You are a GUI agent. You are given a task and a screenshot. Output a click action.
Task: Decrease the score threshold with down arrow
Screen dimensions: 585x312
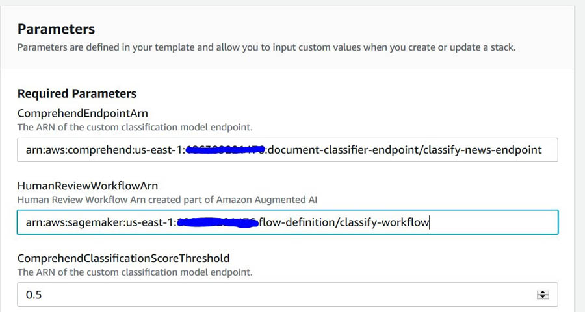tap(543, 296)
